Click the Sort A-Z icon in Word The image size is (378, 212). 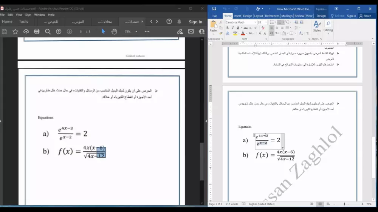[301, 33]
